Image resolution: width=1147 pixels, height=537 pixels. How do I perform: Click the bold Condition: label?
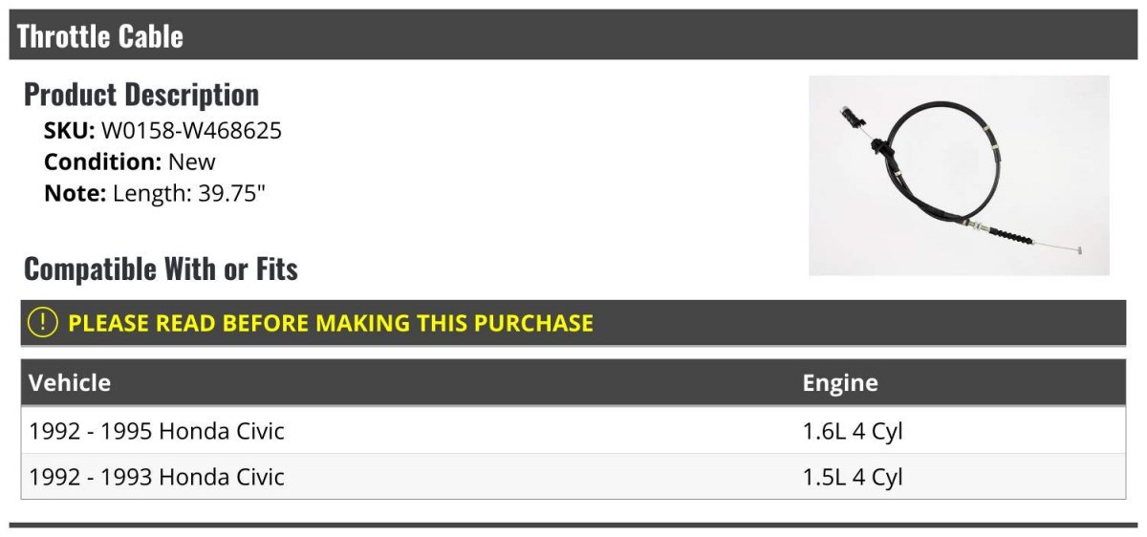click(102, 161)
